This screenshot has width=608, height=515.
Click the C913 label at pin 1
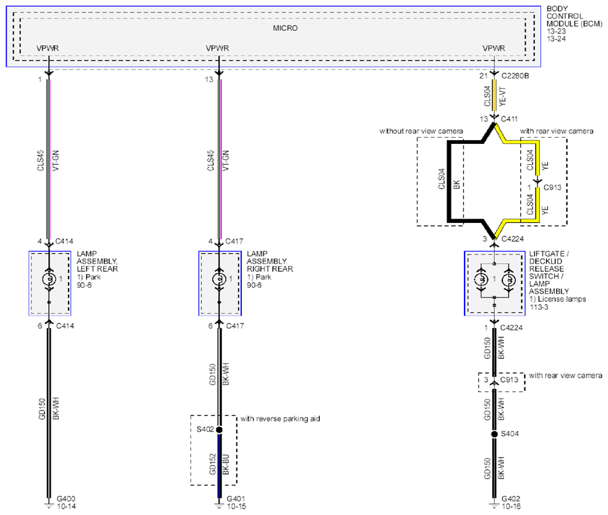coord(552,188)
